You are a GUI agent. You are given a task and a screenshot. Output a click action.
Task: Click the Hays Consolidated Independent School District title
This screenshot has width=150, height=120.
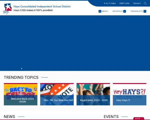[42, 6]
